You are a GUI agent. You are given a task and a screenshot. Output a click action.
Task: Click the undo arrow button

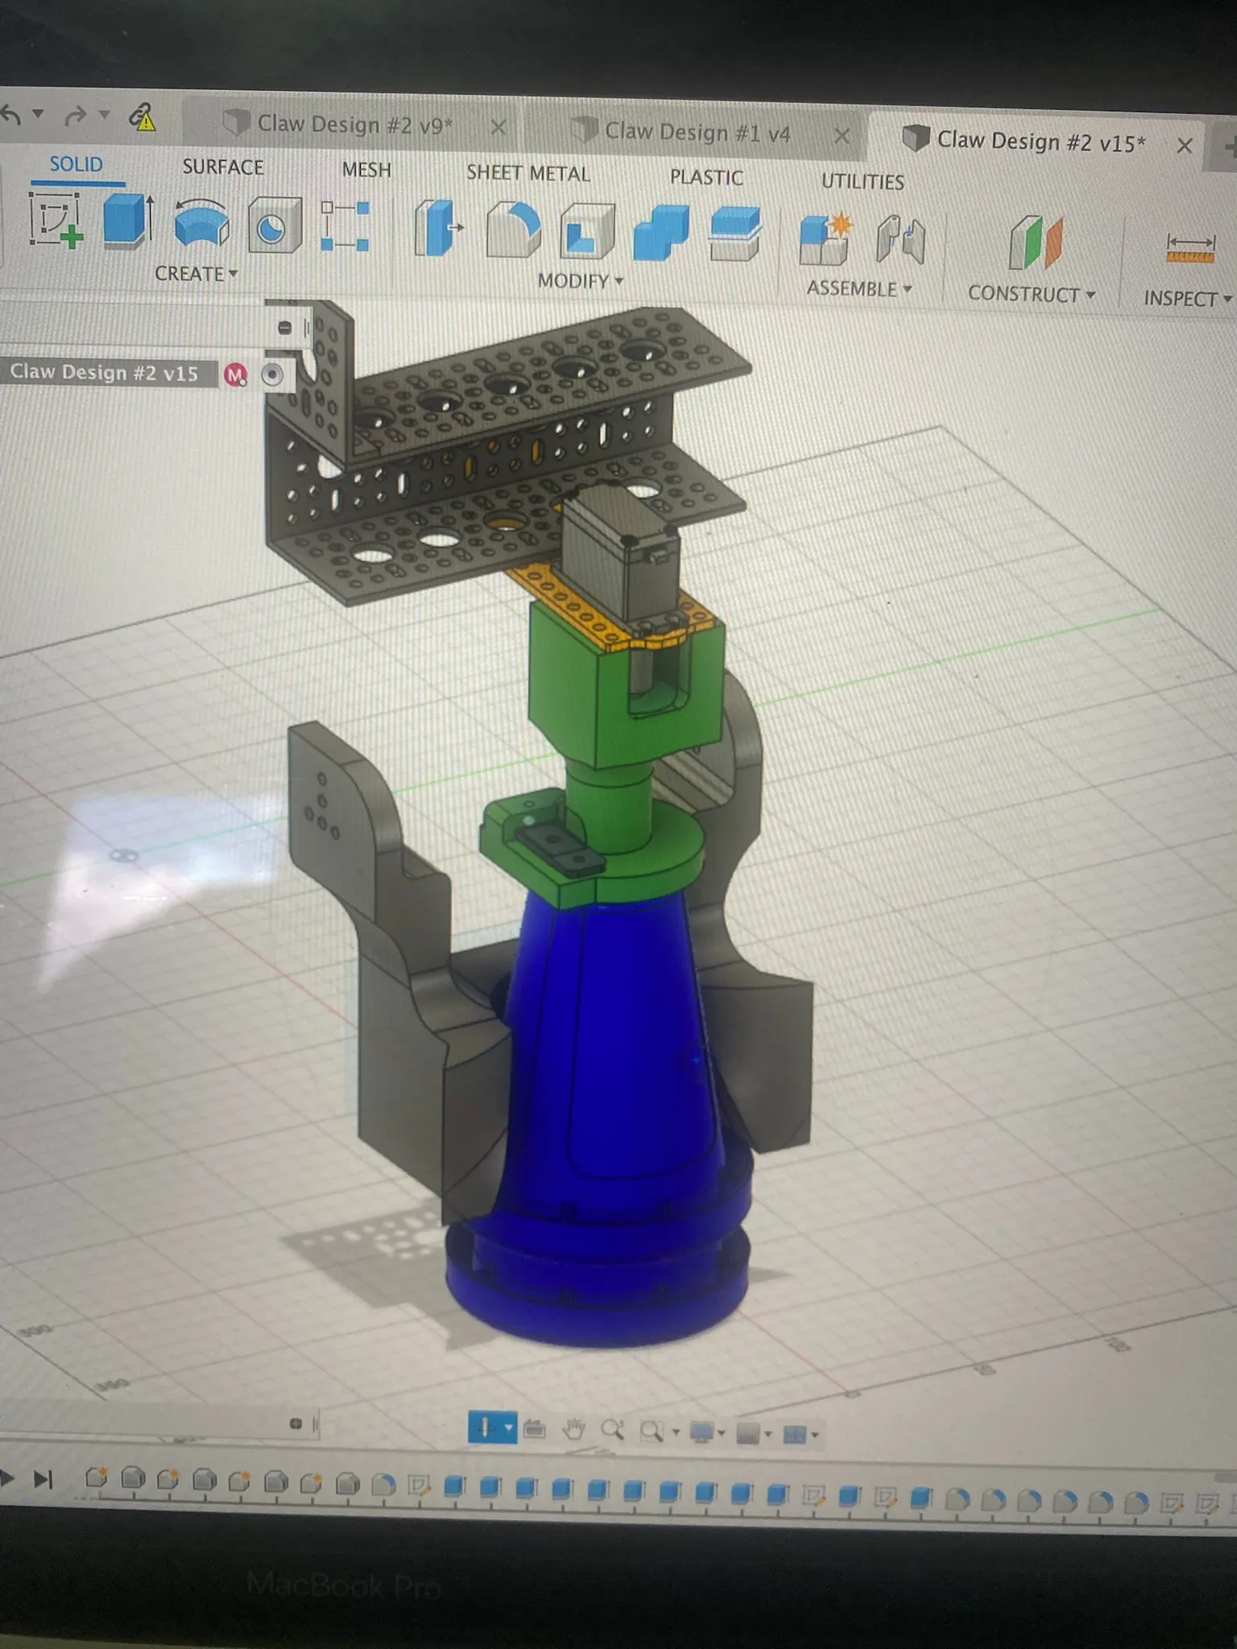point(11,115)
